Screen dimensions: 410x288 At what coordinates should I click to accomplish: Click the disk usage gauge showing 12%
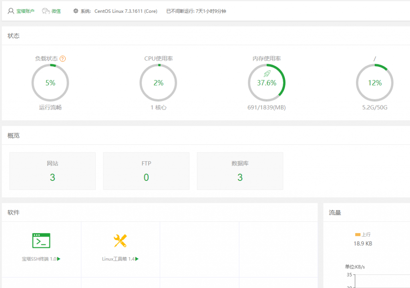pyautogui.click(x=374, y=83)
